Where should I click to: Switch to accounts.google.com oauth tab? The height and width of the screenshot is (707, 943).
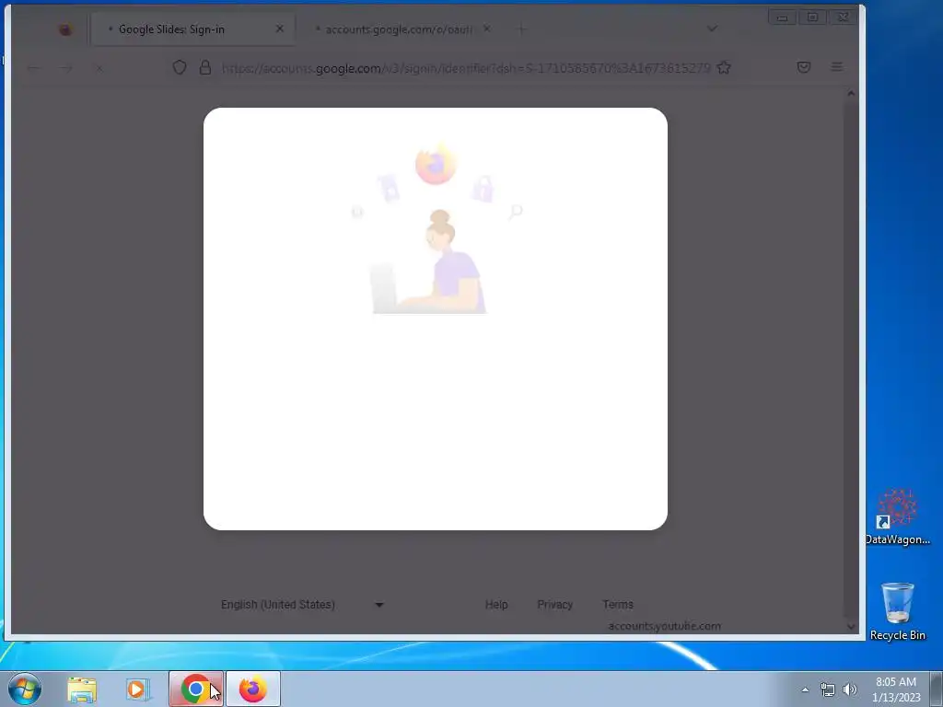click(398, 29)
